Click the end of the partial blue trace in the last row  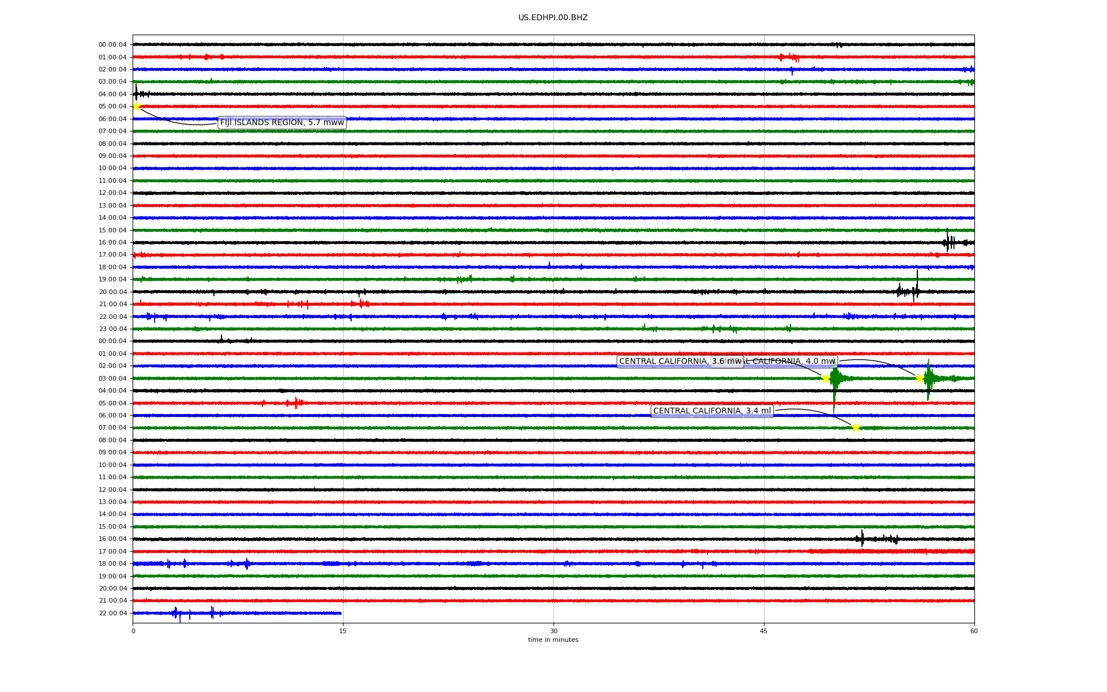341,613
